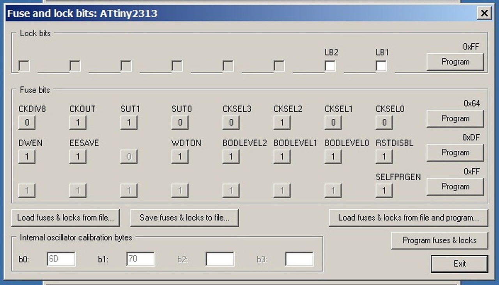This screenshot has width=499, height=285.
Task: Program the 0xDF high fuse byte
Action: (x=455, y=153)
